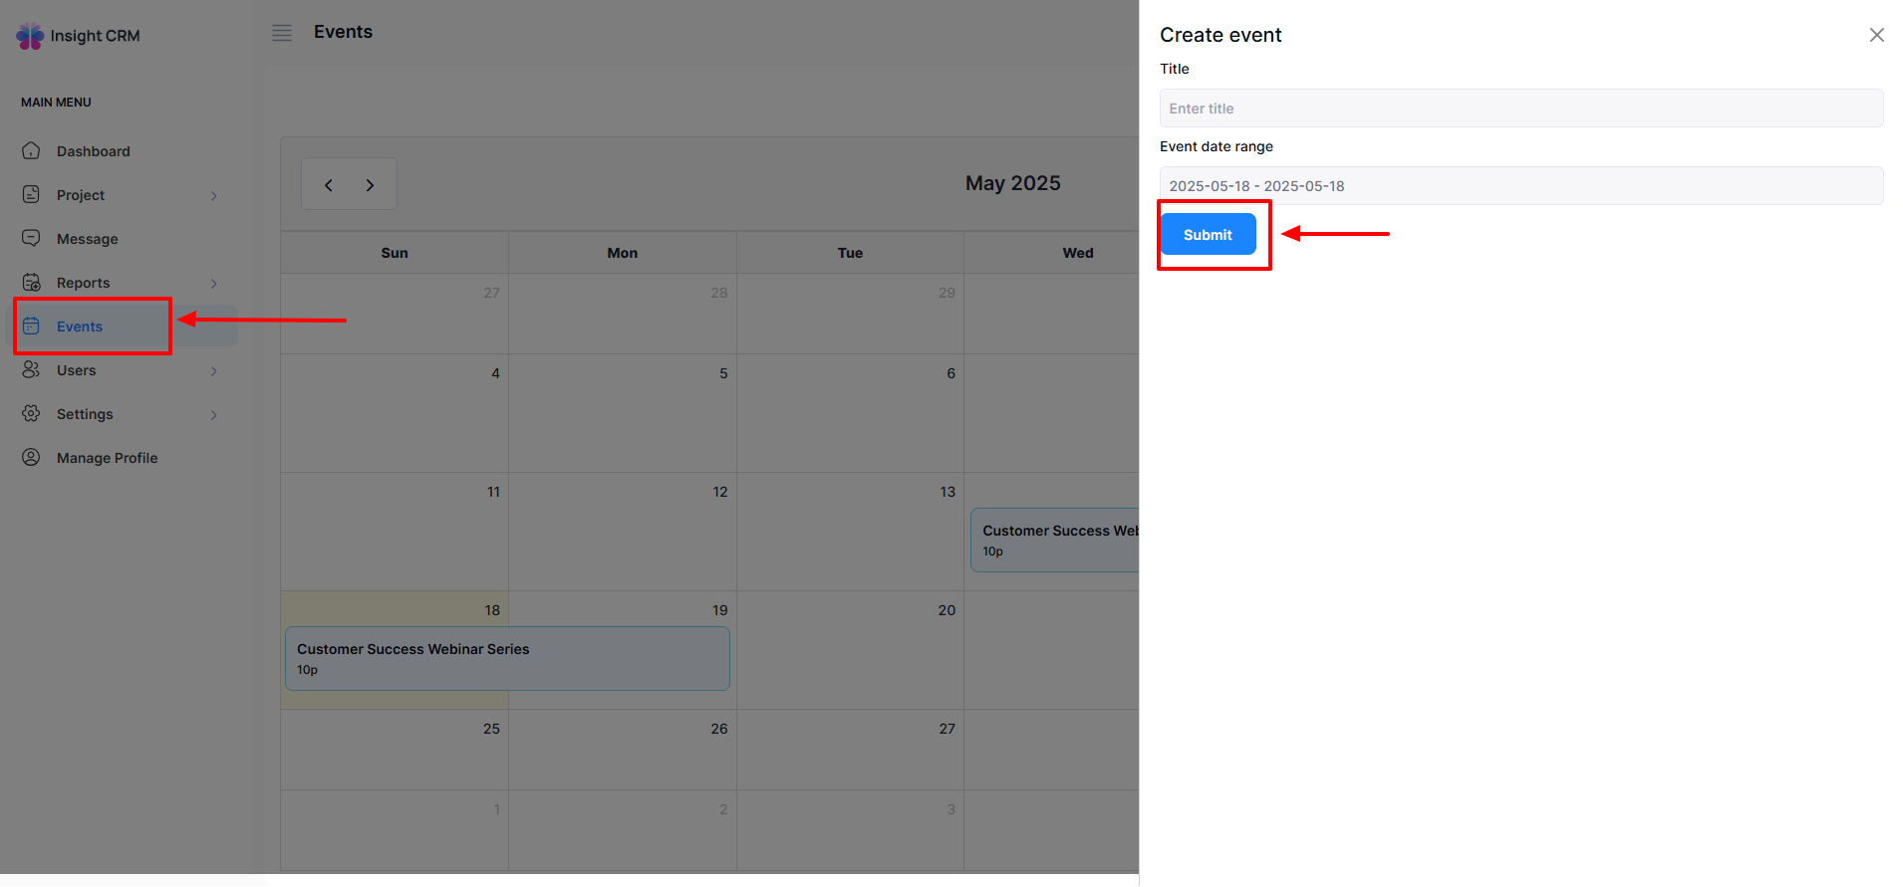1903x887 pixels.
Task: Expand the Project submenu chevron
Action: (x=214, y=196)
